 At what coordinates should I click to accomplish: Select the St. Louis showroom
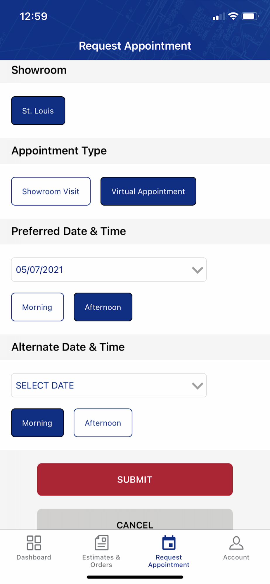pos(38,111)
